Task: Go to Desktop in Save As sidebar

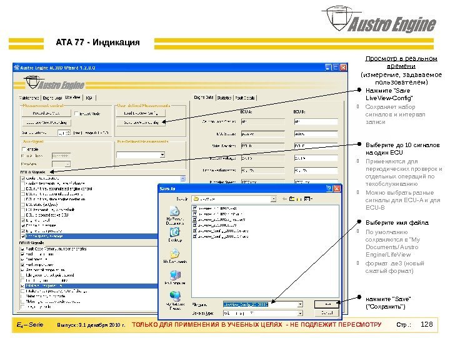Action: coord(174,235)
